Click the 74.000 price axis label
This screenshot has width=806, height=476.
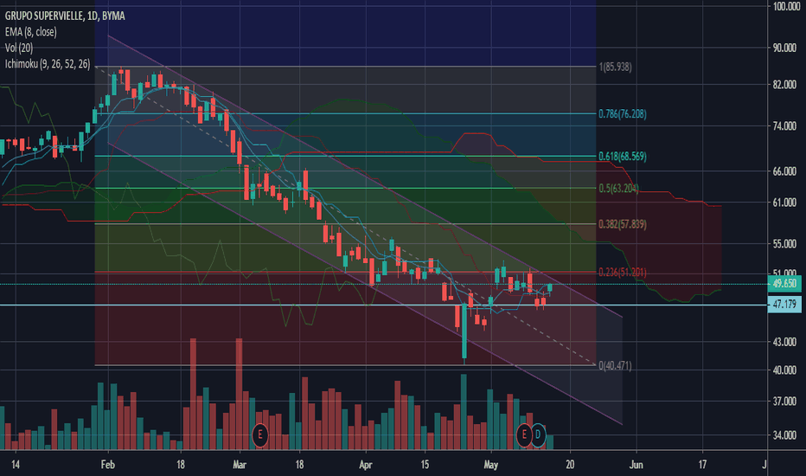point(784,126)
